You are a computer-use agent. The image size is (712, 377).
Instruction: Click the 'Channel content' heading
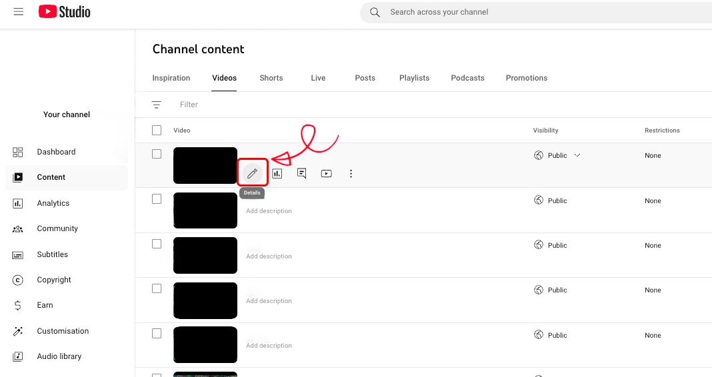point(199,49)
